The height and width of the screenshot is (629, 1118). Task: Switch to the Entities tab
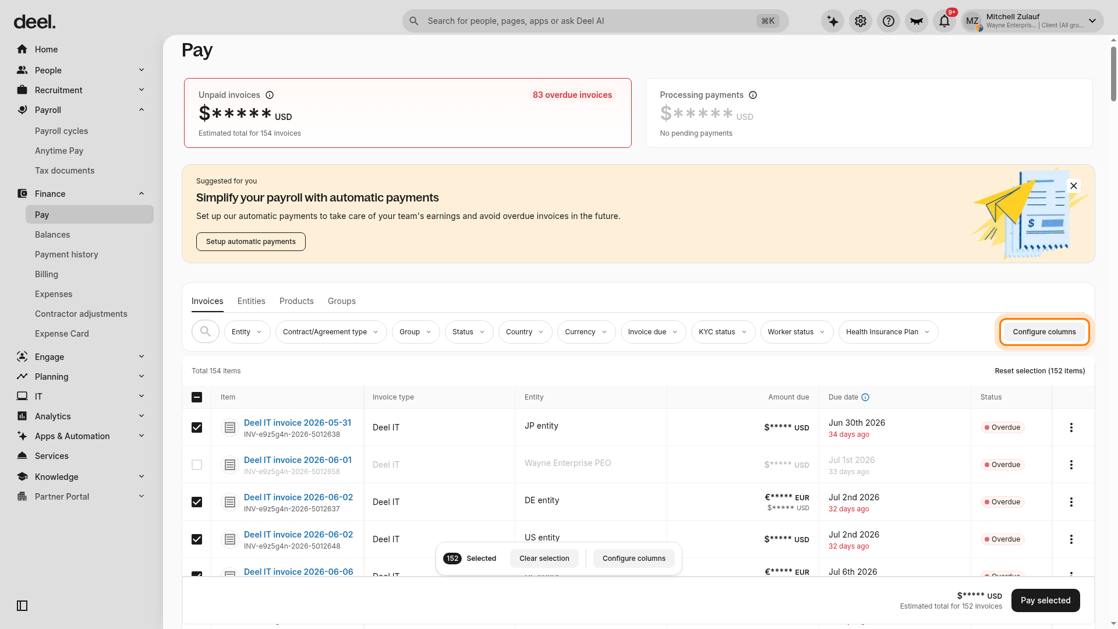click(251, 301)
